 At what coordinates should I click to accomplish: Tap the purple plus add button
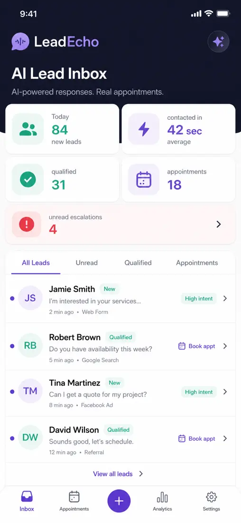(x=119, y=501)
